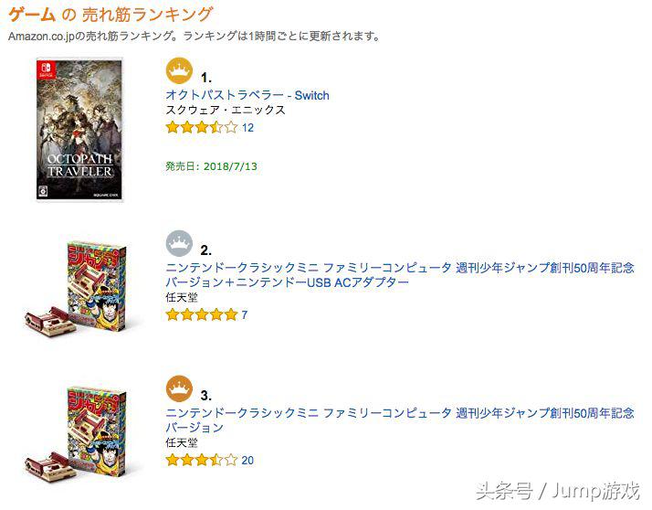
Task: Click the bronze crown rank 3 badge
Action: click(x=179, y=389)
